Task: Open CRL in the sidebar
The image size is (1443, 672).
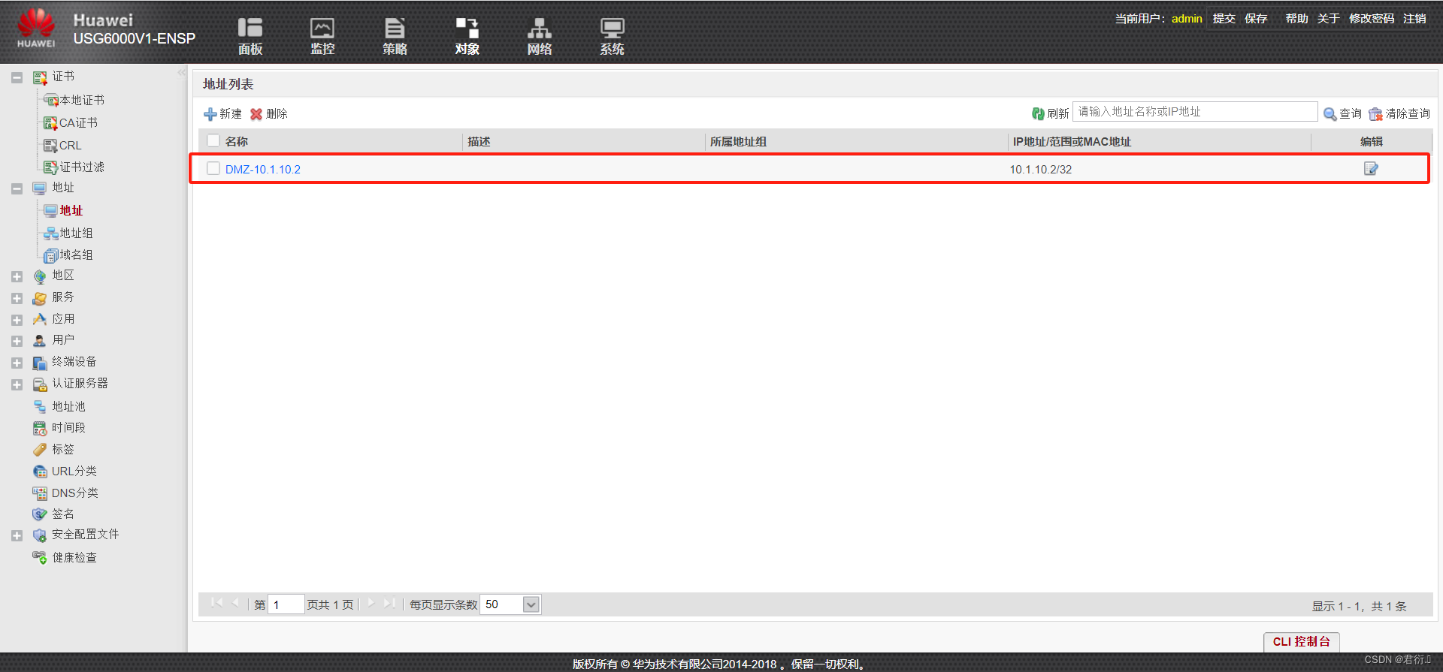Action: [70, 145]
